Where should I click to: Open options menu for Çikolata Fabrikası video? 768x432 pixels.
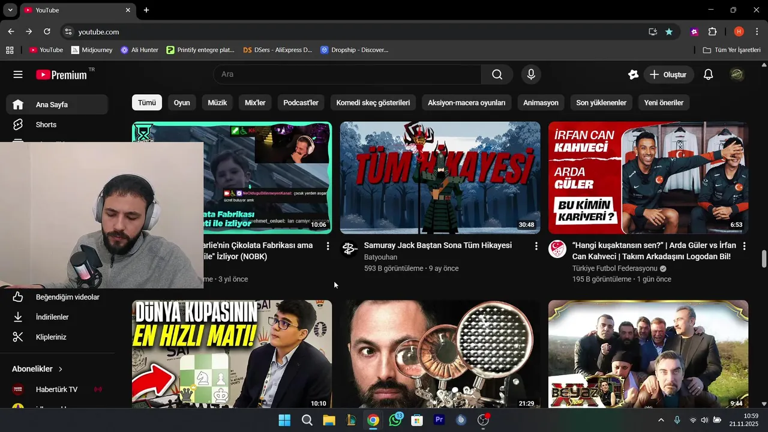point(328,246)
